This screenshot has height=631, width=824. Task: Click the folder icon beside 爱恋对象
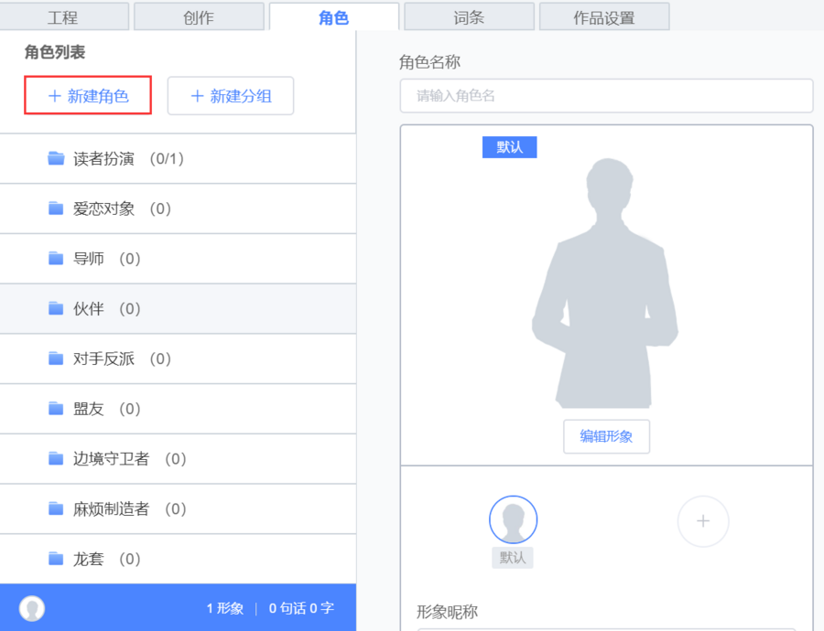pyautogui.click(x=56, y=209)
